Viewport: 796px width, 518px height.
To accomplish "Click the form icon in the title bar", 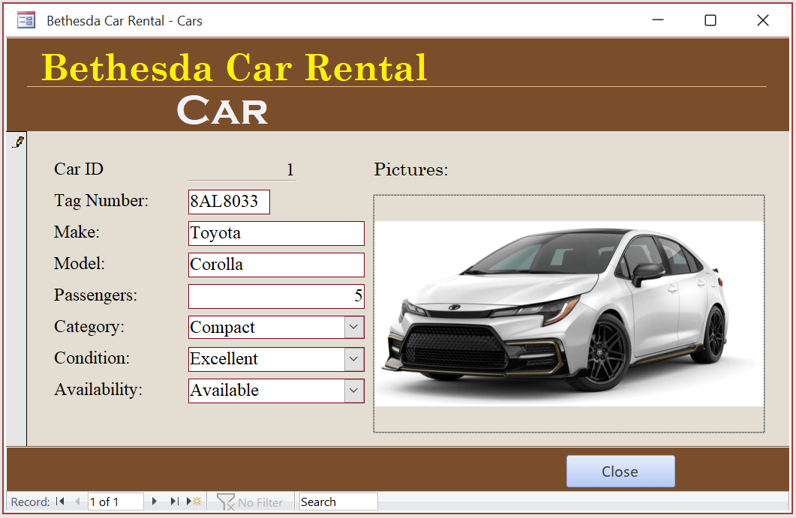I will tap(25, 19).
